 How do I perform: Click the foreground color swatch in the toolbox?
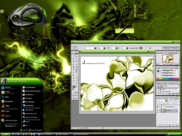tap(74, 87)
